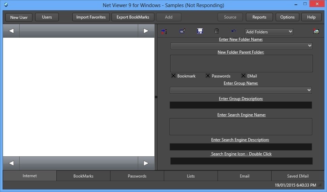Screen dimensions: 327x192
Task: Open the Add Folders dropdown
Action: 269,32
